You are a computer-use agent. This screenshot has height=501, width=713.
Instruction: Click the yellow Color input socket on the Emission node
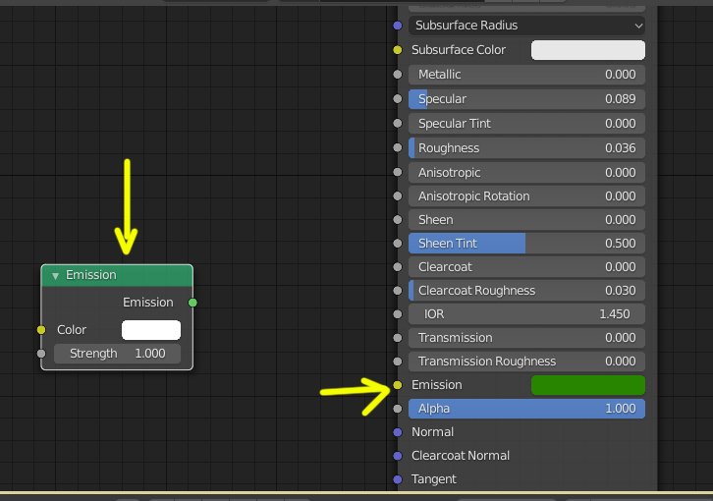click(x=41, y=330)
